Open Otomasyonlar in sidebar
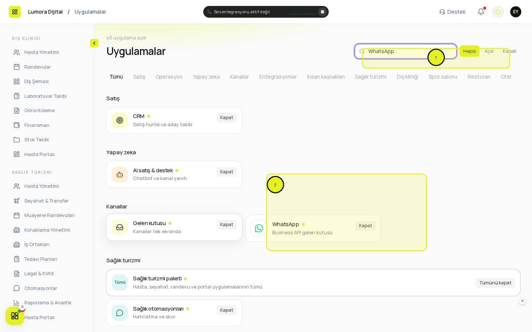The width and height of the screenshot is (532, 332). click(x=47, y=288)
